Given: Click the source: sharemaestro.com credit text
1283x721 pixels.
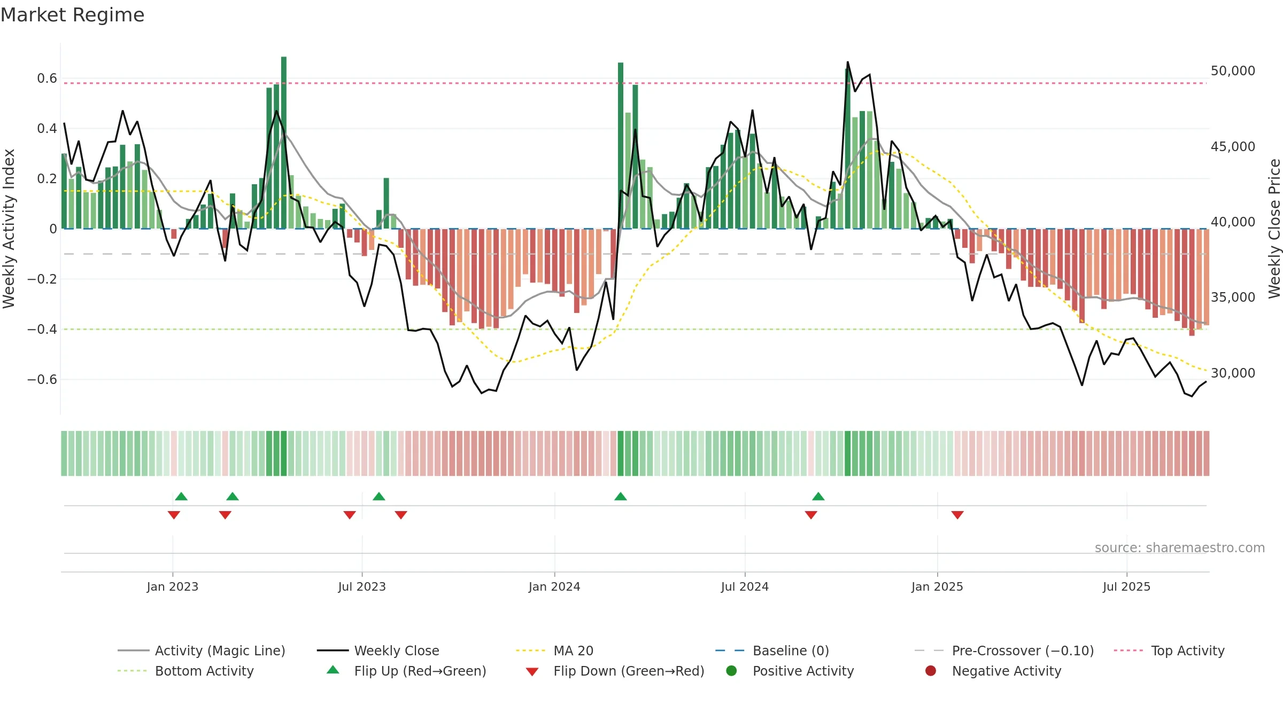Looking at the screenshot, I should [x=1180, y=548].
